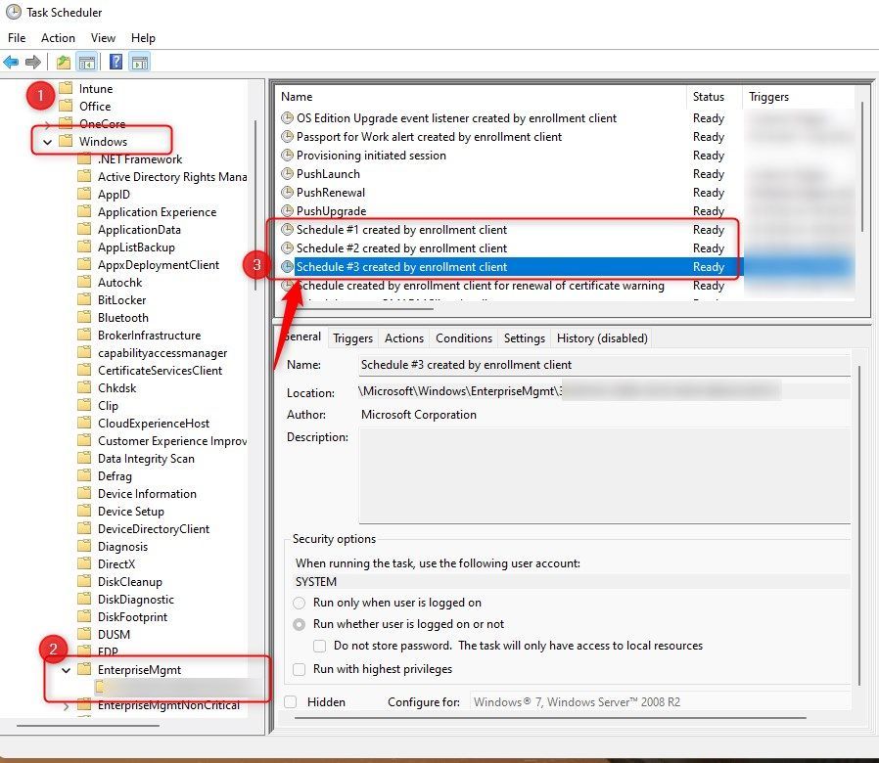Click the Task Scheduler clock title icon
The width and height of the screenshot is (879, 763).
pyautogui.click(x=14, y=12)
